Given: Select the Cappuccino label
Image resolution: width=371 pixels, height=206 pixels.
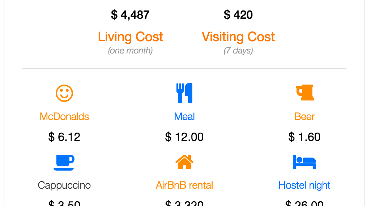Looking at the screenshot, I should [x=64, y=185].
